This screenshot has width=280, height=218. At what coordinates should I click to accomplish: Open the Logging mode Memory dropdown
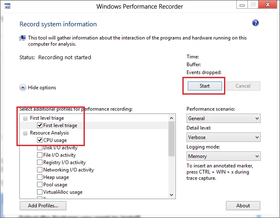[224, 156]
